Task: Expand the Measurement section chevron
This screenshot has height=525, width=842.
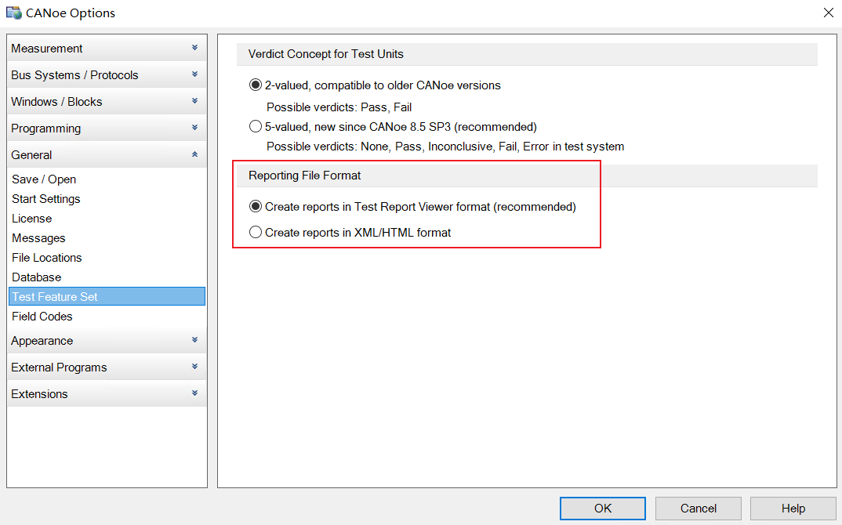Action: (x=195, y=48)
